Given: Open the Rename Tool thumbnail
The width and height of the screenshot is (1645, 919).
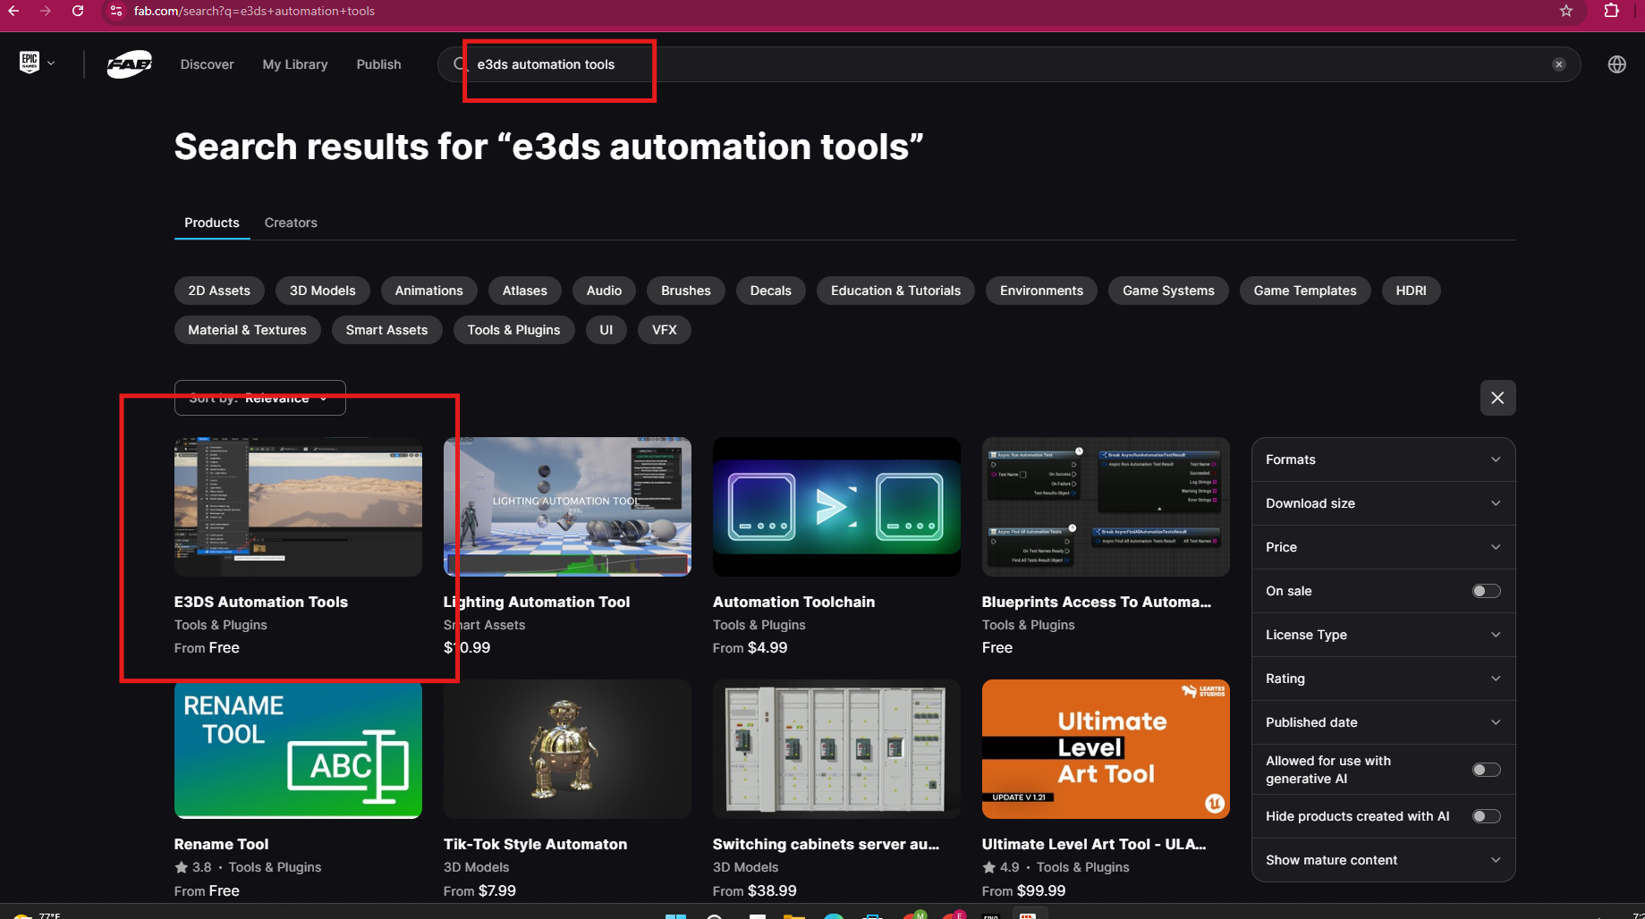Looking at the screenshot, I should [x=298, y=749].
